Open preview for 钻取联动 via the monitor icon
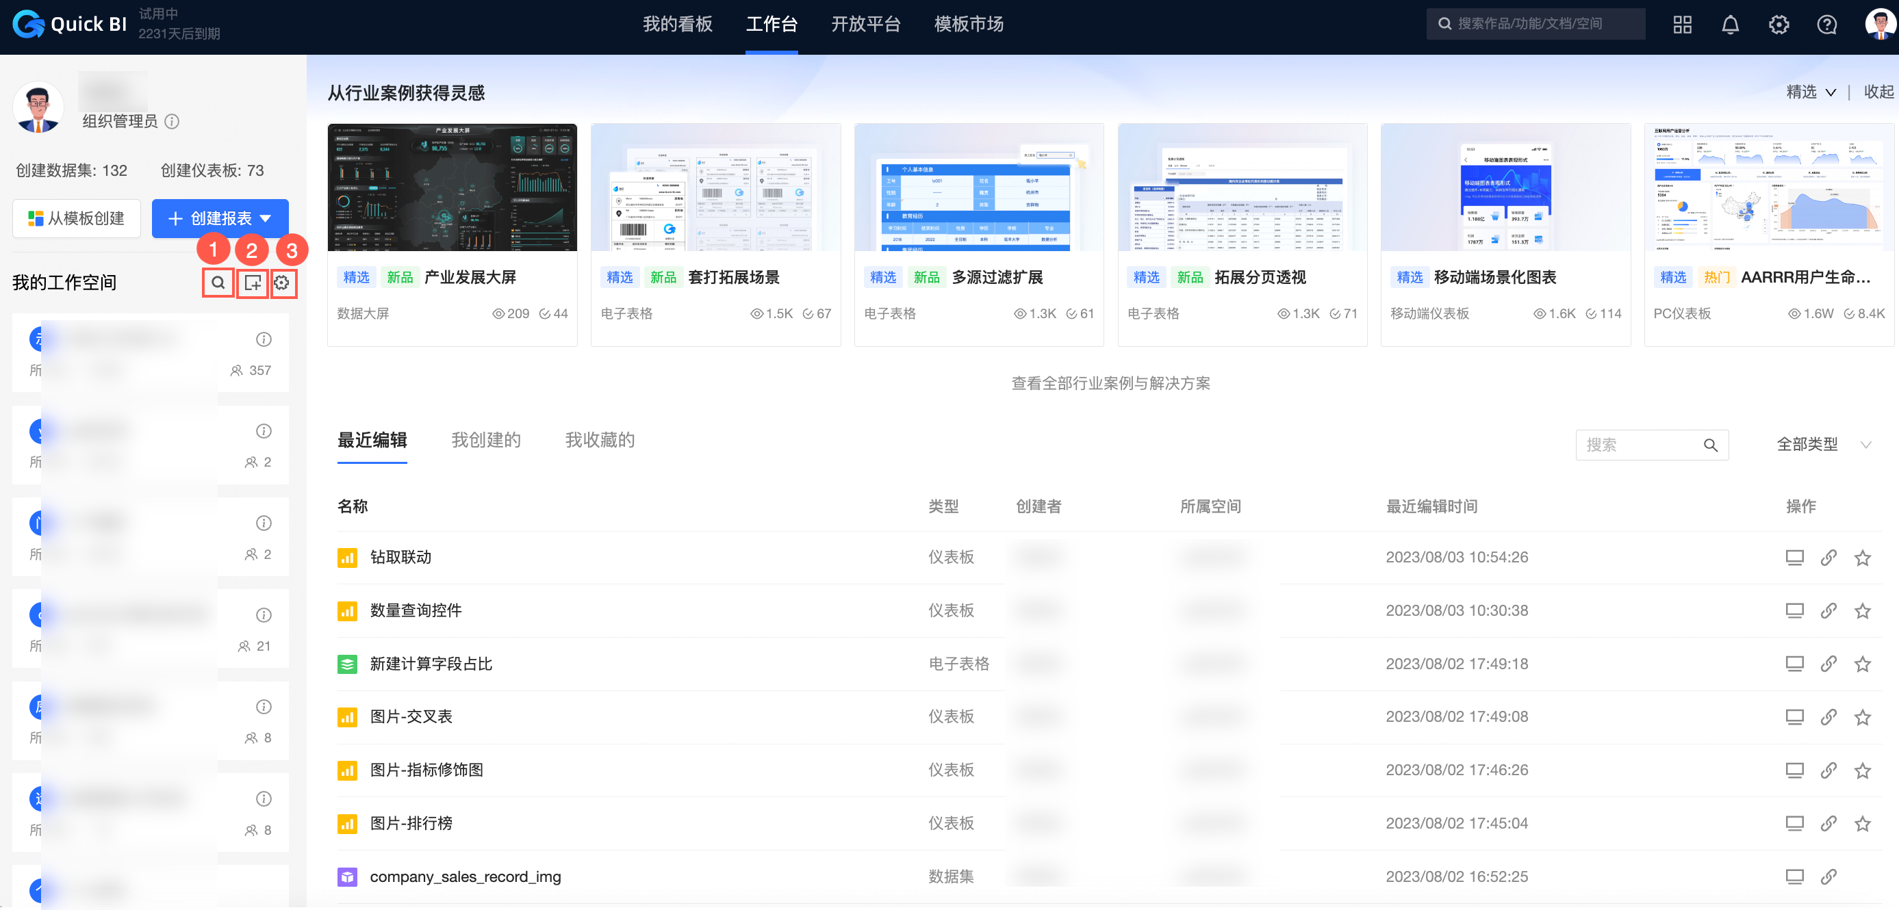The image size is (1899, 910). [1795, 558]
